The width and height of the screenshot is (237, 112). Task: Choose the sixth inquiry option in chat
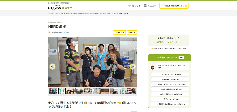(170, 99)
